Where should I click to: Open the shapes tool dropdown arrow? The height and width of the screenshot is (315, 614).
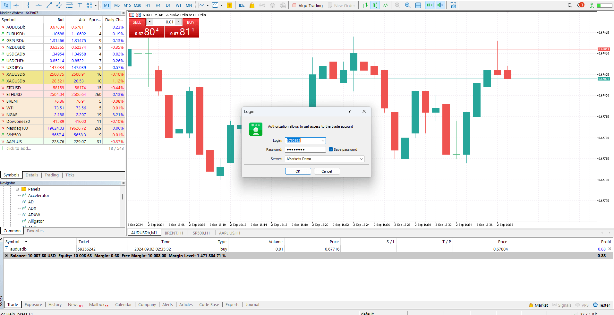(96, 5)
